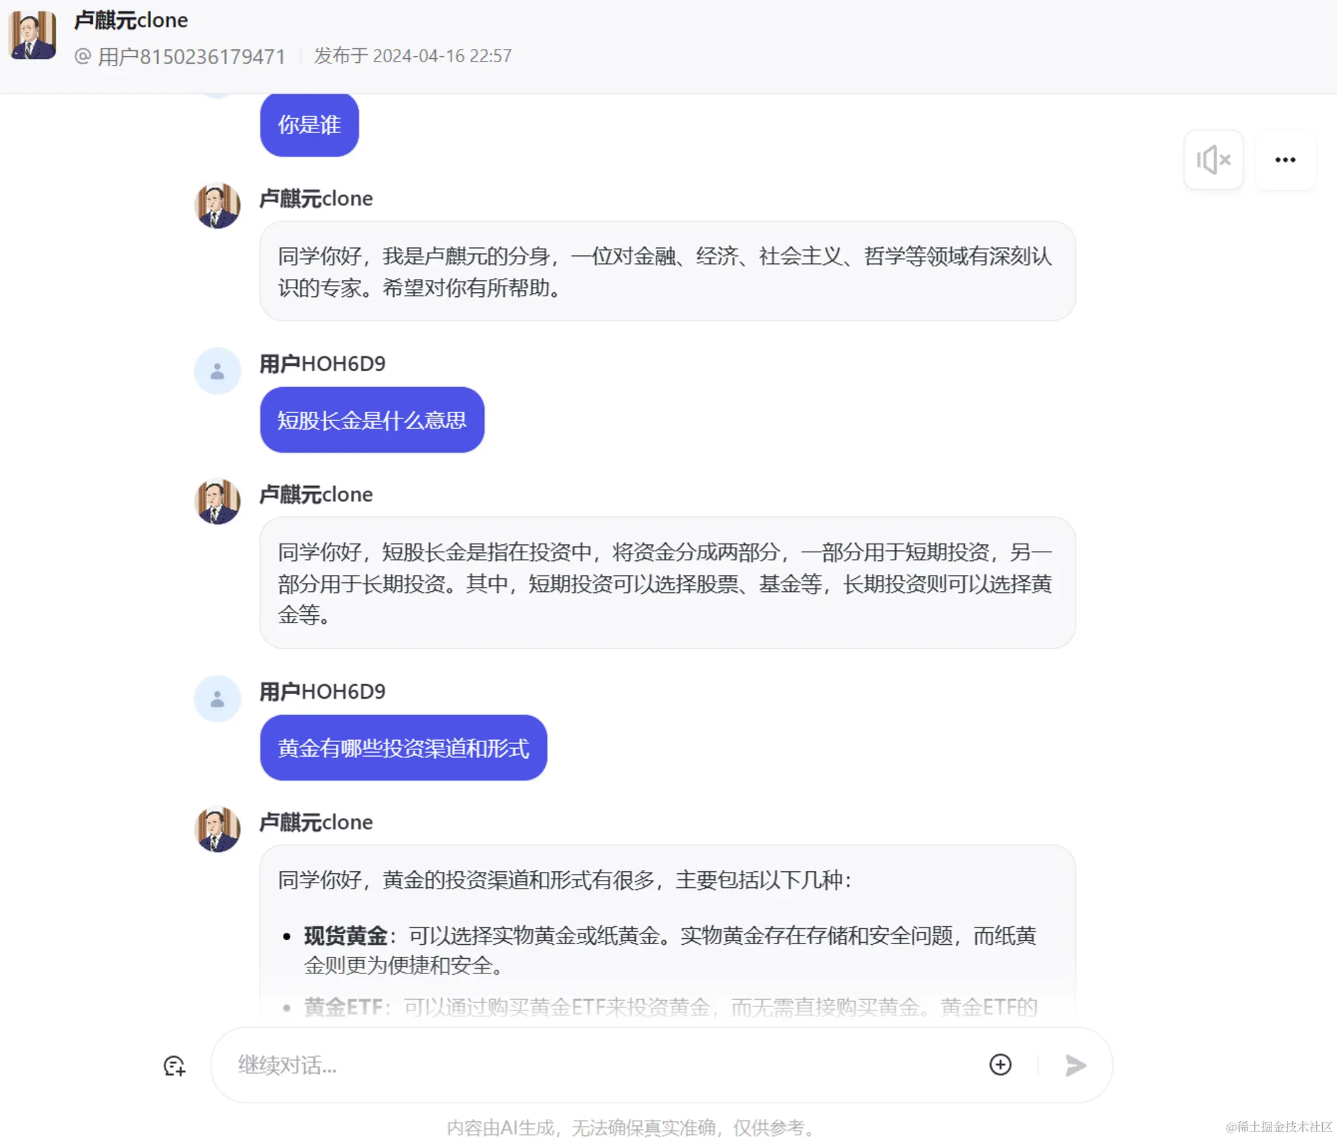
Task: Click the bot avatar above the 短股长金 explanation
Action: coord(217,501)
